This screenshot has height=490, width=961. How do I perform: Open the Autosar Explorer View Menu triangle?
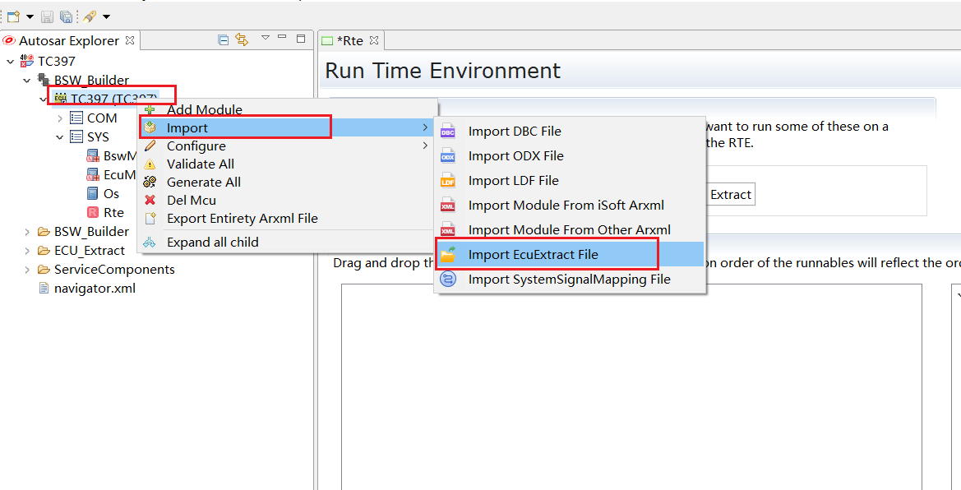tap(265, 38)
